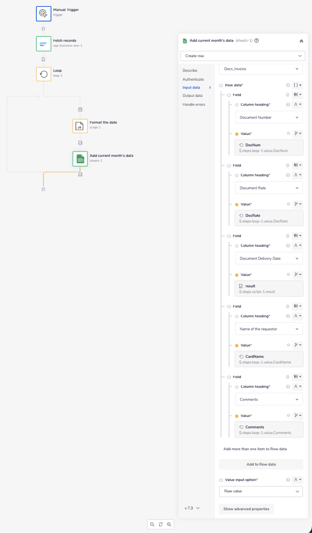Toggle the Row data radio circle
312x533 pixels.
pyautogui.click(x=221, y=85)
